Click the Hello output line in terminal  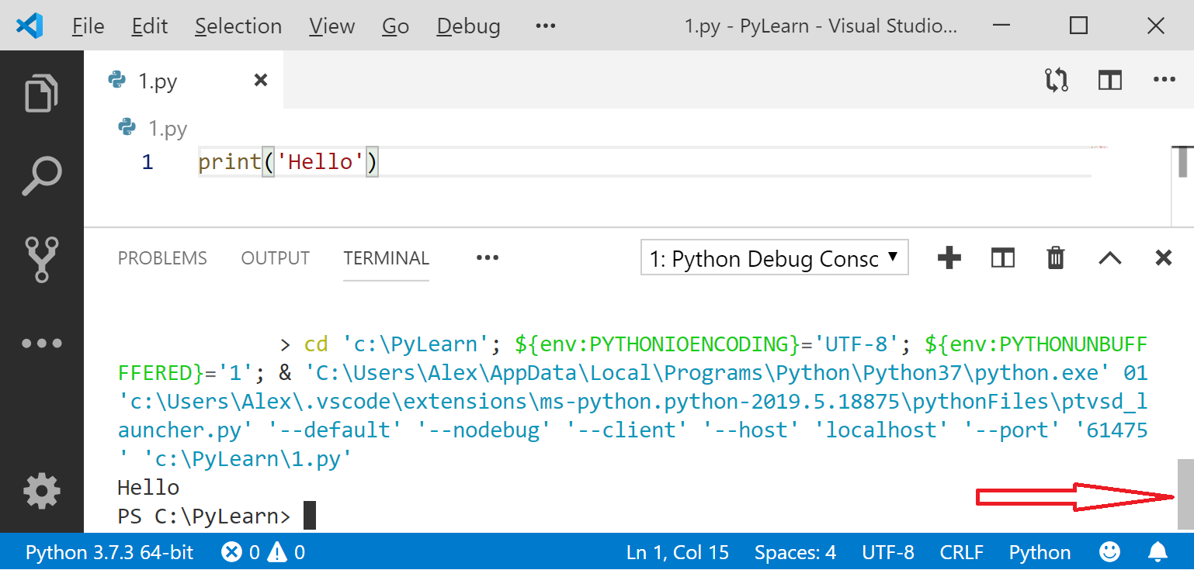(148, 487)
